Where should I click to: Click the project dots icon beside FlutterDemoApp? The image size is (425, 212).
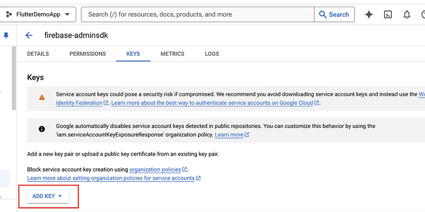pyautogui.click(x=9, y=14)
